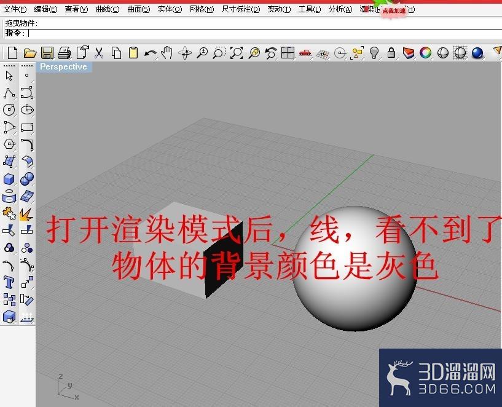Print with the printer icon

click(x=64, y=52)
